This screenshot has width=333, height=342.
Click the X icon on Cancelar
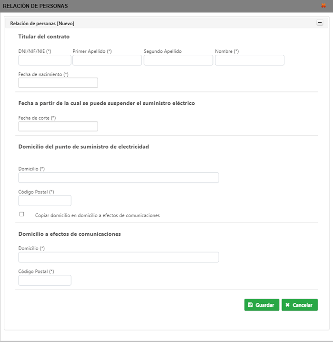(x=288, y=305)
